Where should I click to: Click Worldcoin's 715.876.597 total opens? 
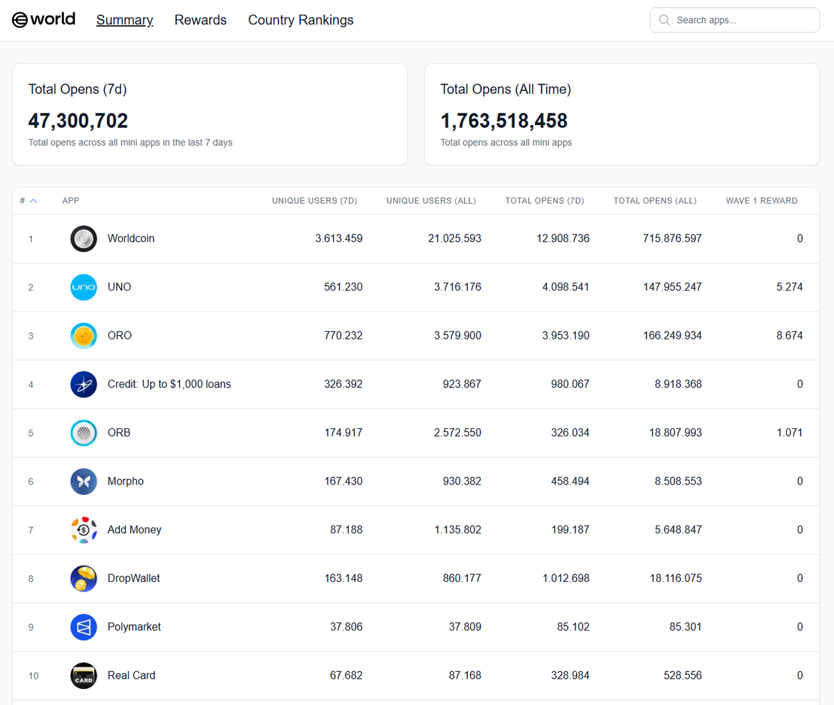pyautogui.click(x=672, y=238)
